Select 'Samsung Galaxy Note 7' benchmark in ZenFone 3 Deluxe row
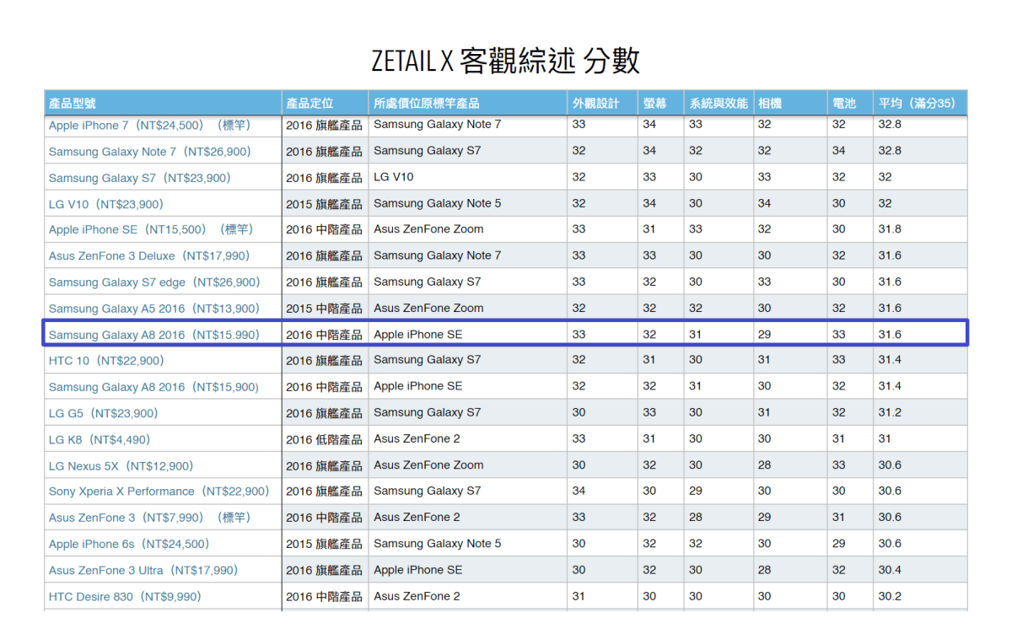 click(x=438, y=255)
